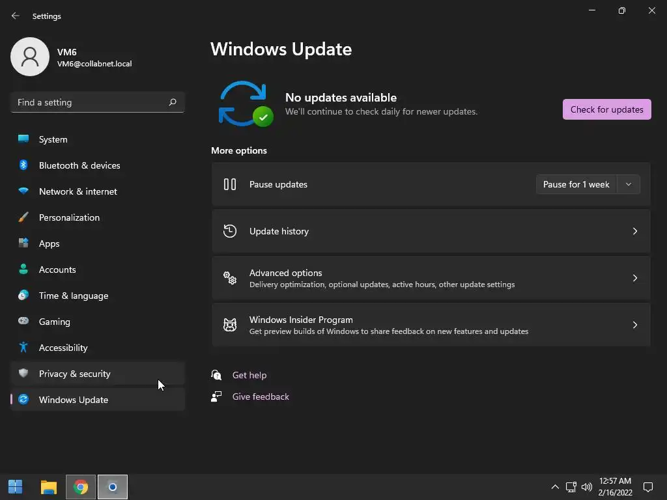Click the Accessibility figure icon in sidebar
The height and width of the screenshot is (500, 667).
(23, 348)
